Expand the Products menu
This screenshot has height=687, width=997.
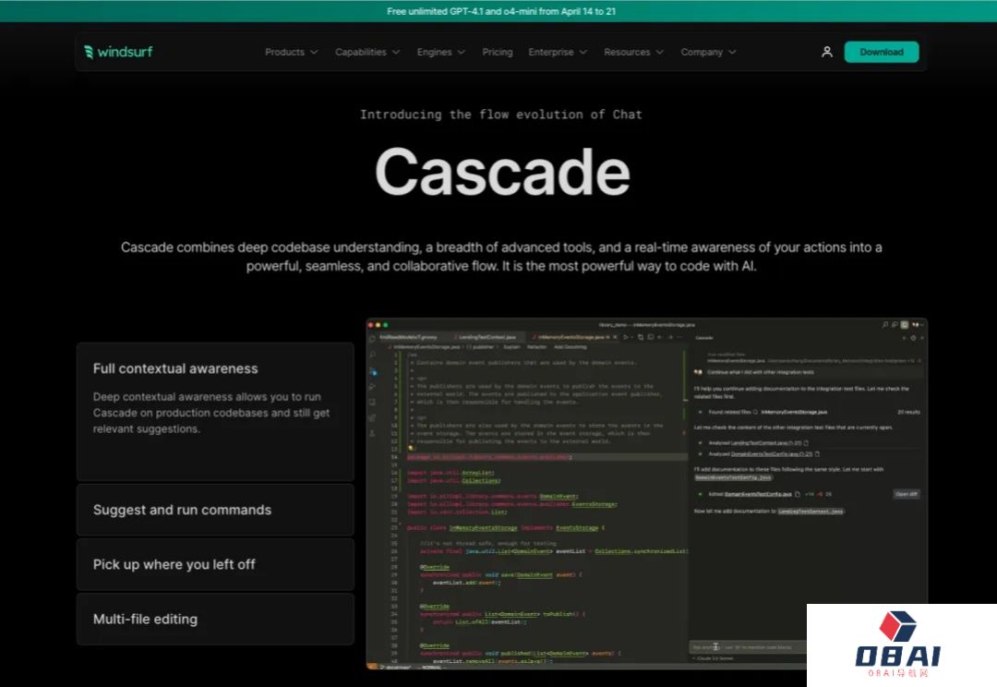coord(291,52)
